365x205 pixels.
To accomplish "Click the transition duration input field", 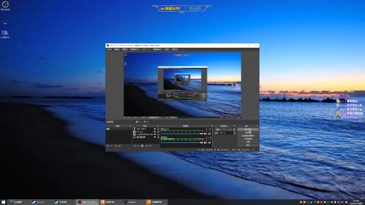I will click(x=226, y=133).
